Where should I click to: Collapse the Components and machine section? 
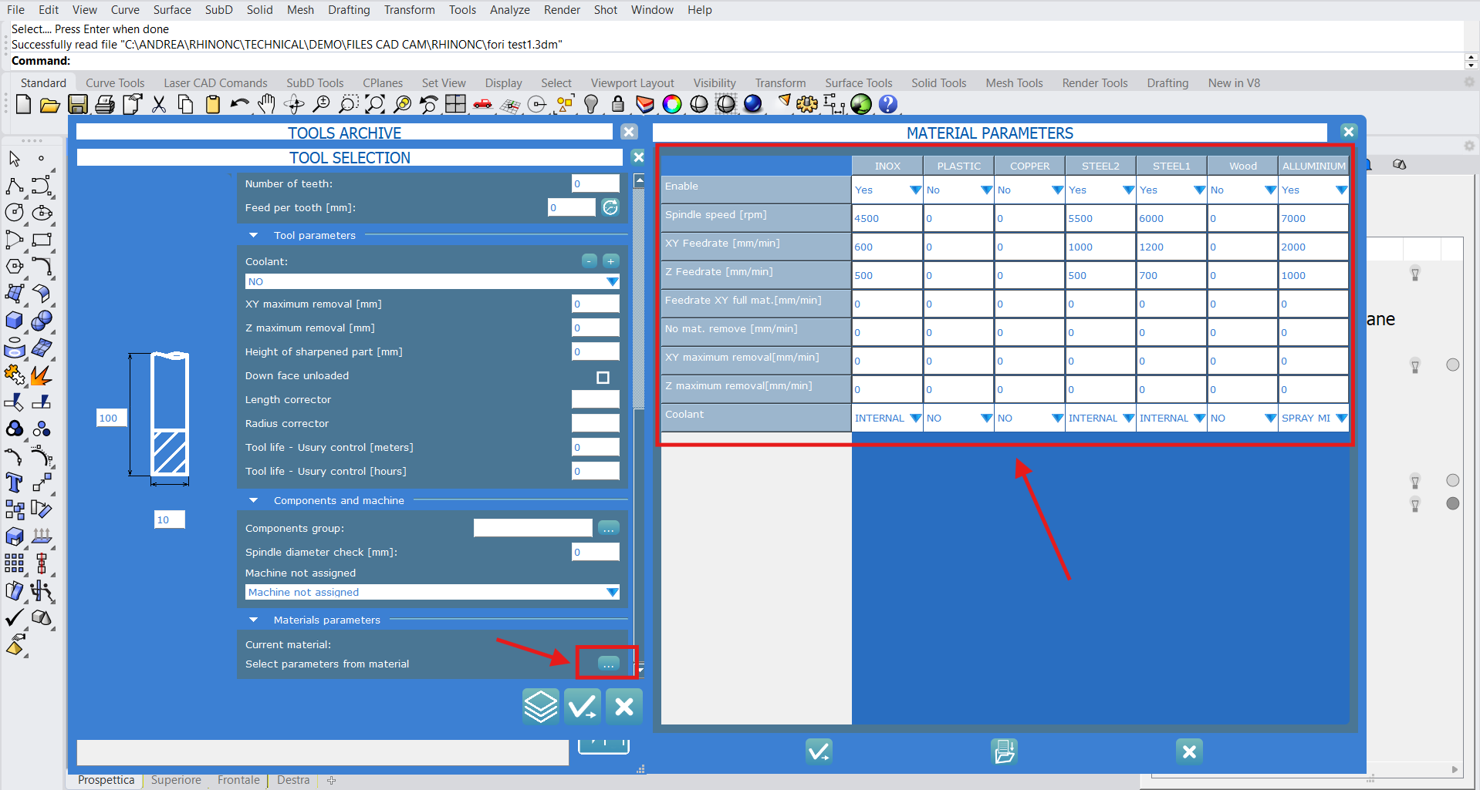coord(254,501)
